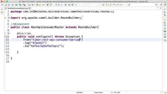Click the ${body} log string
The image size is (167, 94).
[38, 43]
